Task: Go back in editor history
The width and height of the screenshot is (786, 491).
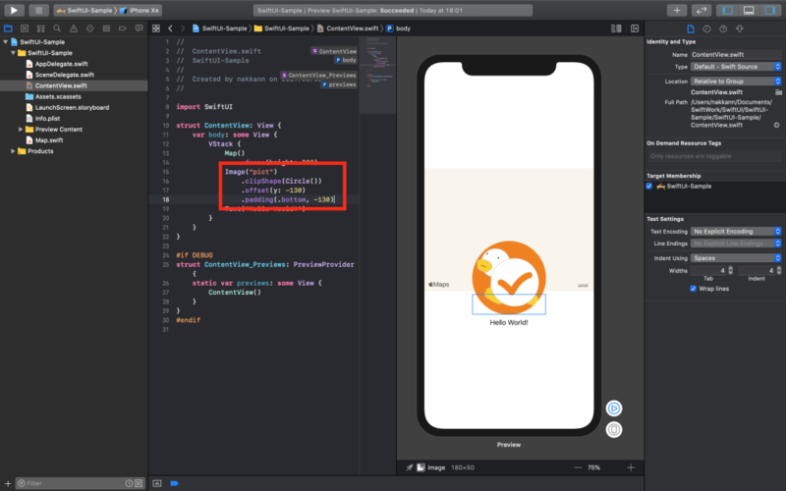Action: [170, 28]
